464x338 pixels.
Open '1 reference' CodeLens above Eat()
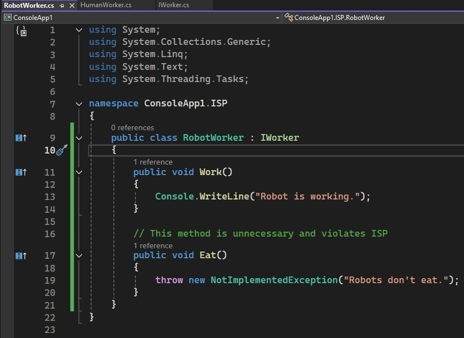tap(152, 245)
